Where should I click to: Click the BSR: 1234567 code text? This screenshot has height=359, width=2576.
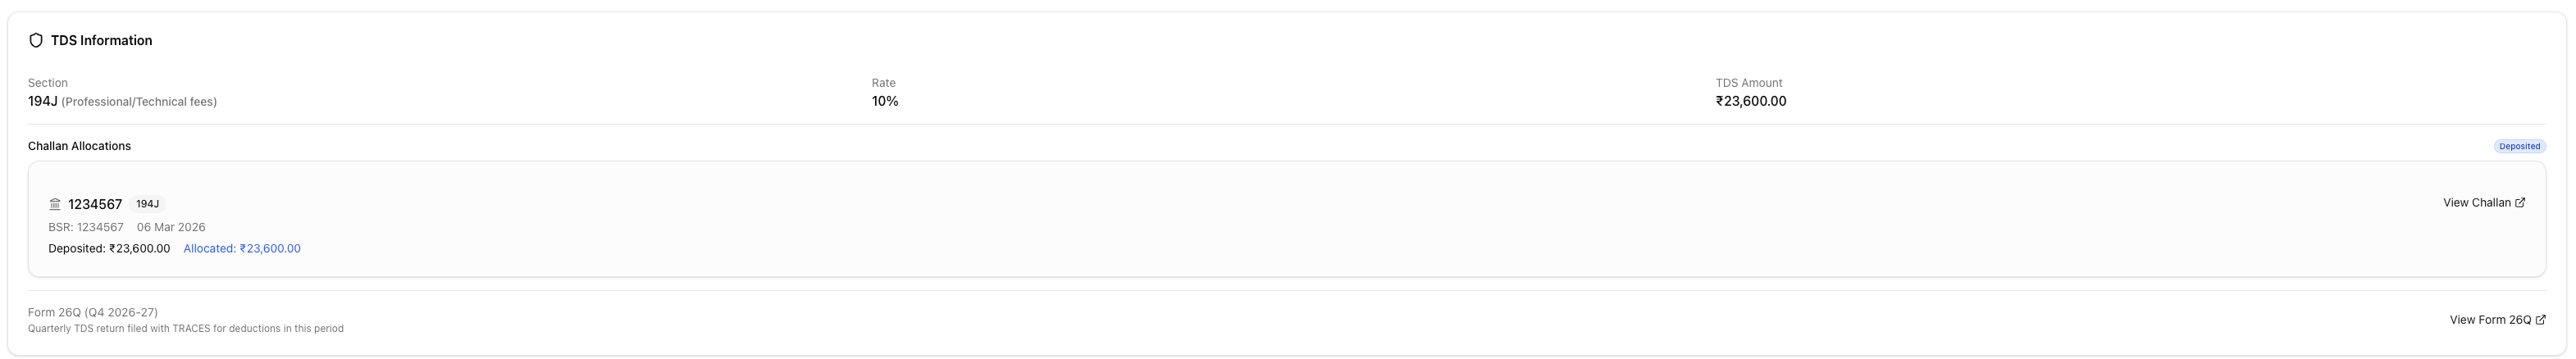[86, 227]
